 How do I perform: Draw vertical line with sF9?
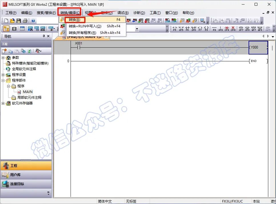pos(221,29)
